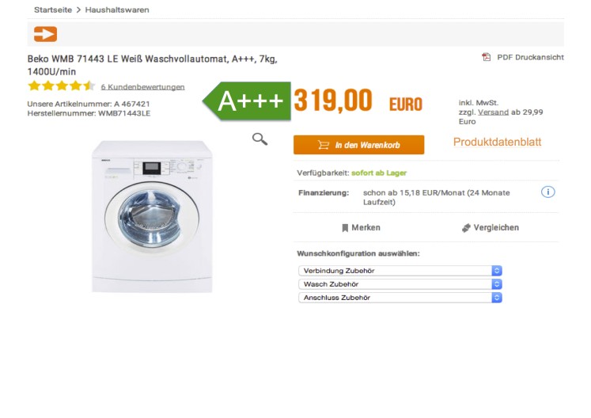Click the Merken text label
The height and width of the screenshot is (418, 591).
click(x=366, y=228)
